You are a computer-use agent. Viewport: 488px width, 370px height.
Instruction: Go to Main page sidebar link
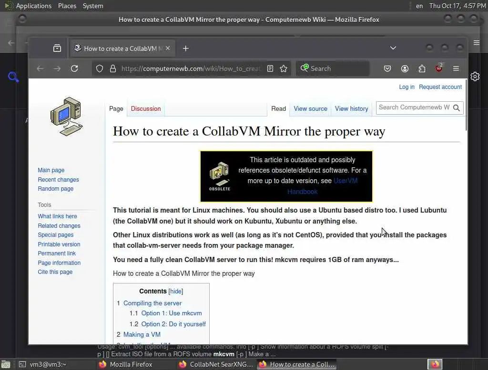tap(51, 170)
